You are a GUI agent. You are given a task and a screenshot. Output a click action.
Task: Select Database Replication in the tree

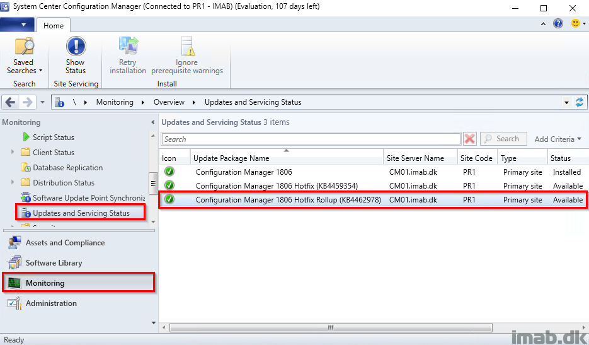67,167
